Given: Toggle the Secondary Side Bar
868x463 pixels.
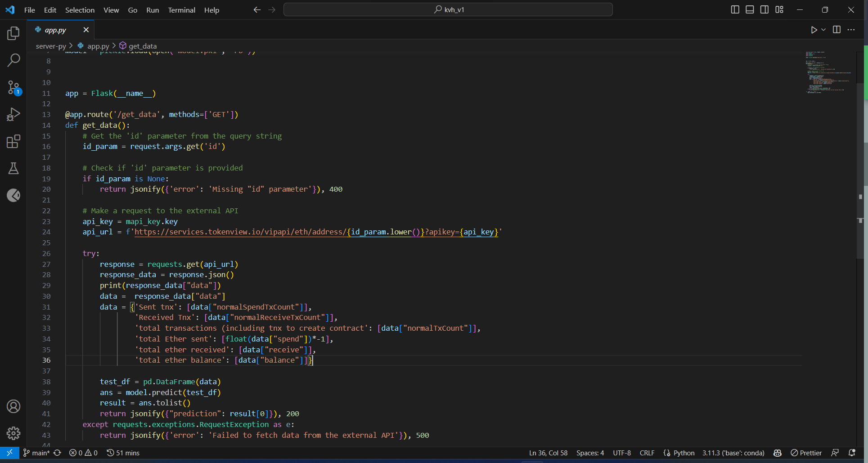Looking at the screenshot, I should point(764,9).
